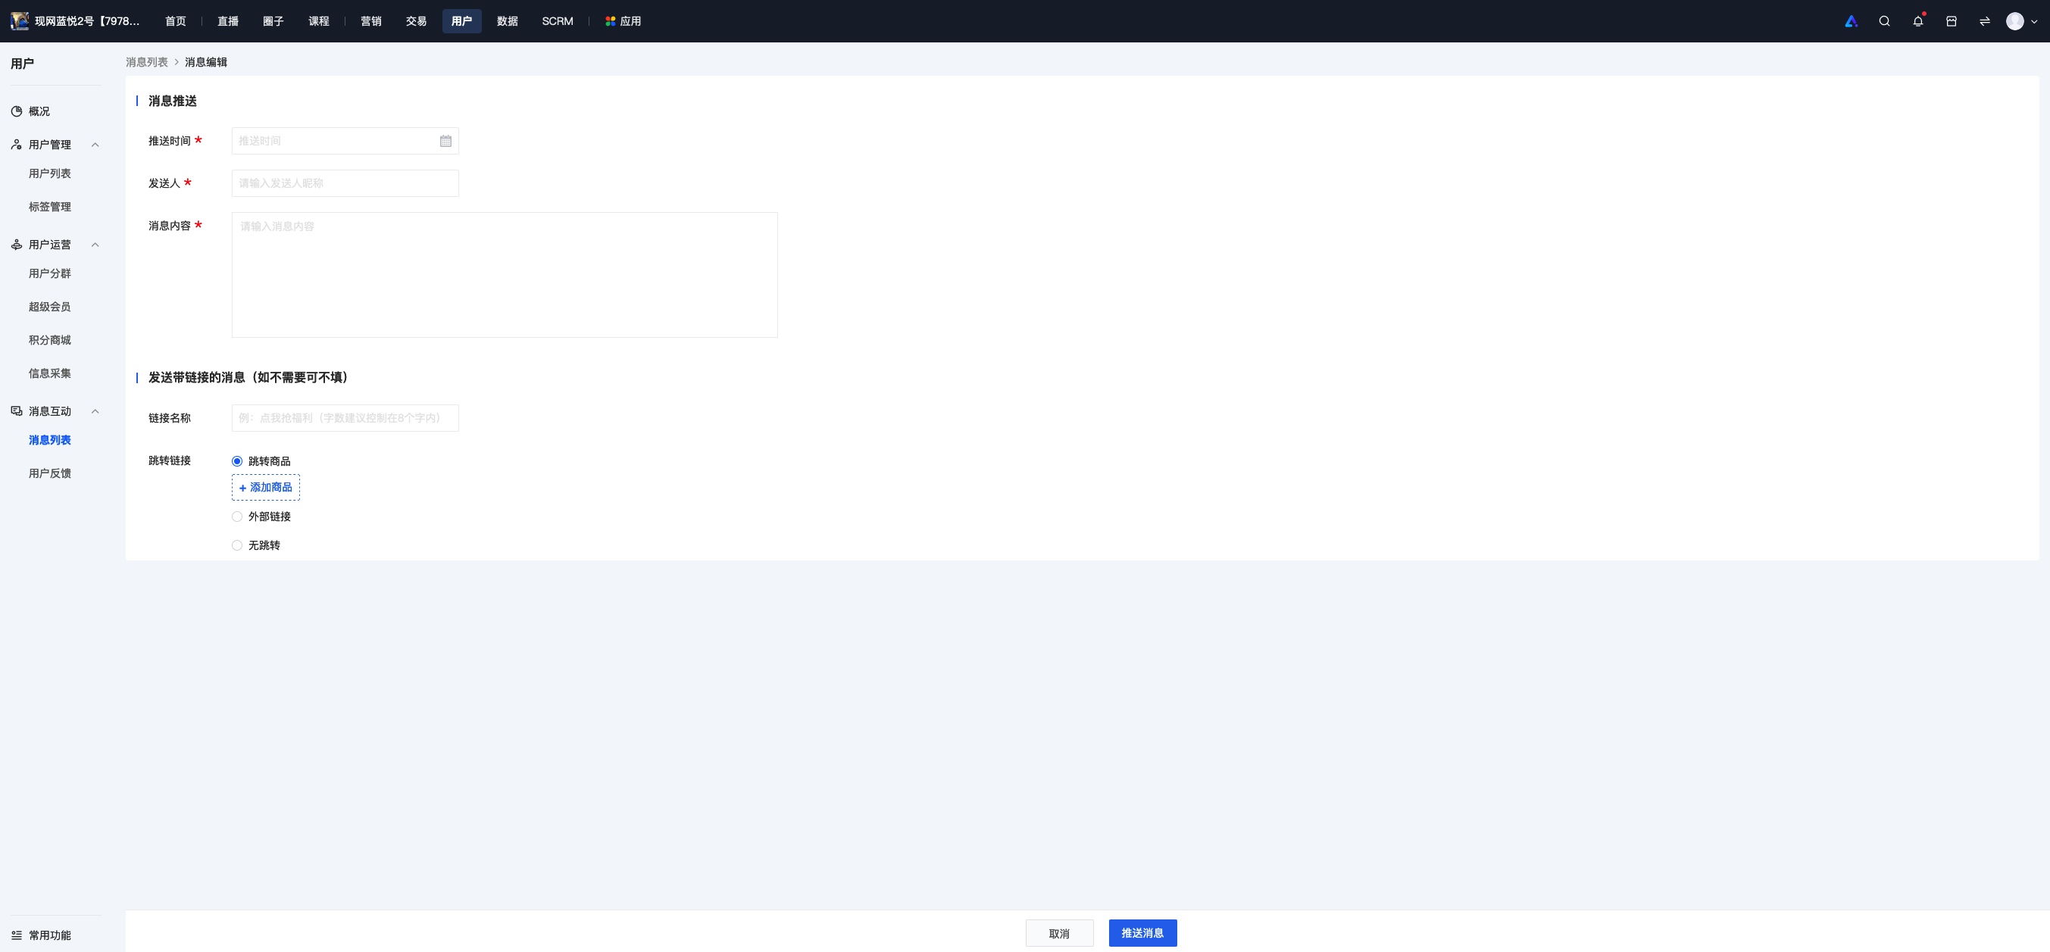Focus the 发送人 nickname input field
The width and height of the screenshot is (2050, 952).
click(345, 183)
